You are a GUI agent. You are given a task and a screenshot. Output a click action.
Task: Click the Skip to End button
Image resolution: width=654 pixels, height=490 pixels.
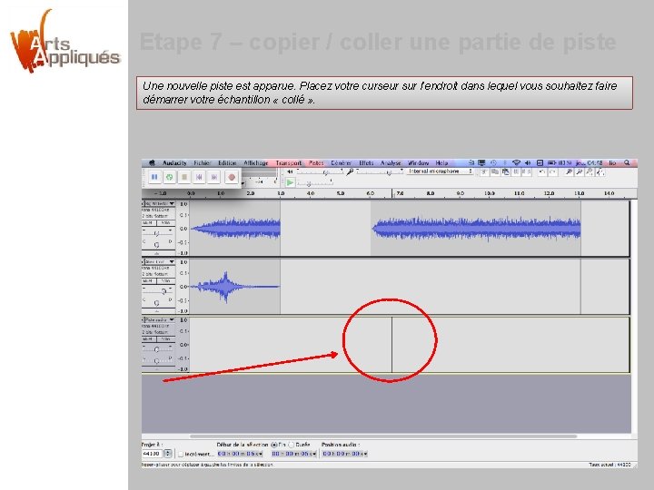coord(214,177)
